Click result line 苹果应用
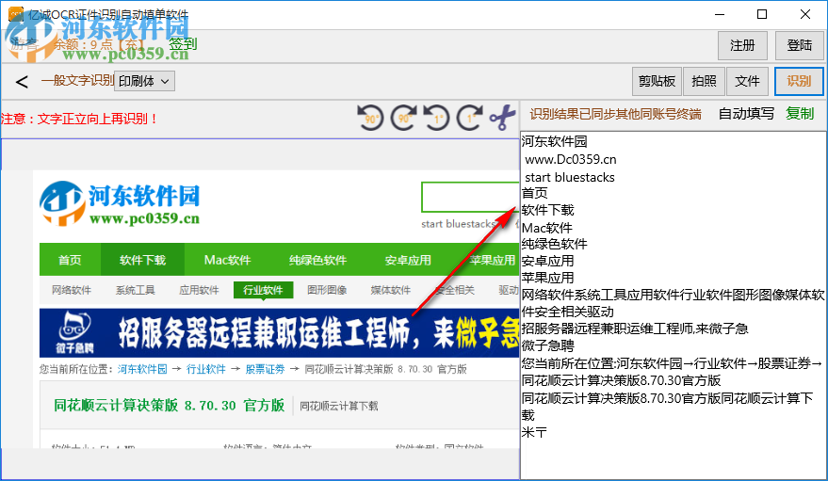The width and height of the screenshot is (828, 481). (x=547, y=278)
